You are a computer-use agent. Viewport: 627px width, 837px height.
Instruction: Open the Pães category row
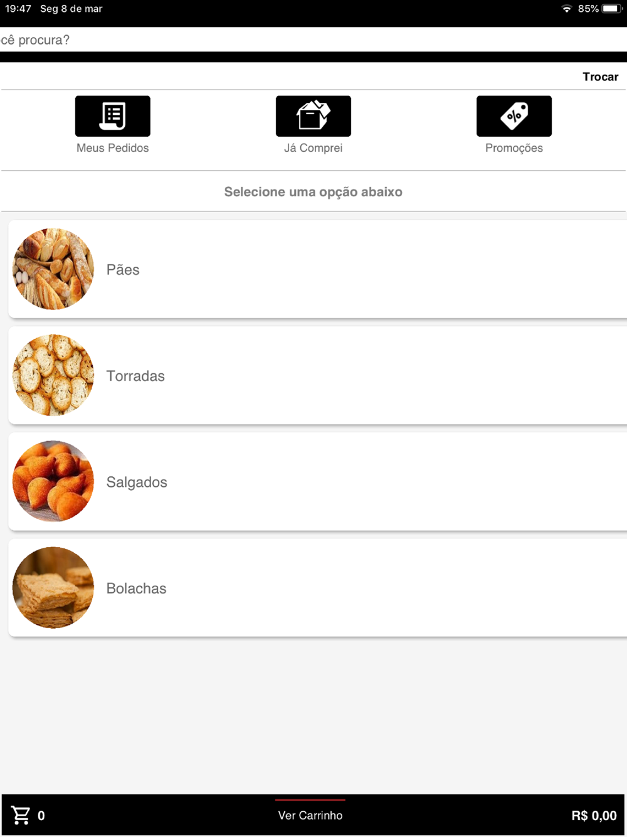coord(318,269)
